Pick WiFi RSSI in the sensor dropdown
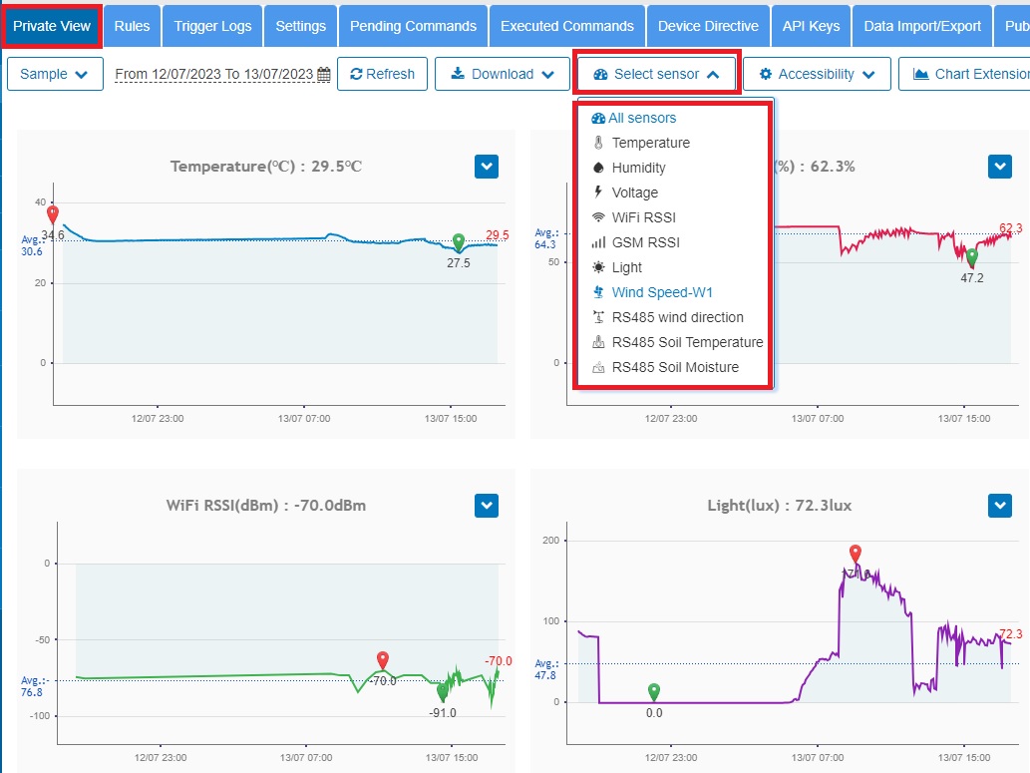This screenshot has width=1030, height=773. (643, 217)
